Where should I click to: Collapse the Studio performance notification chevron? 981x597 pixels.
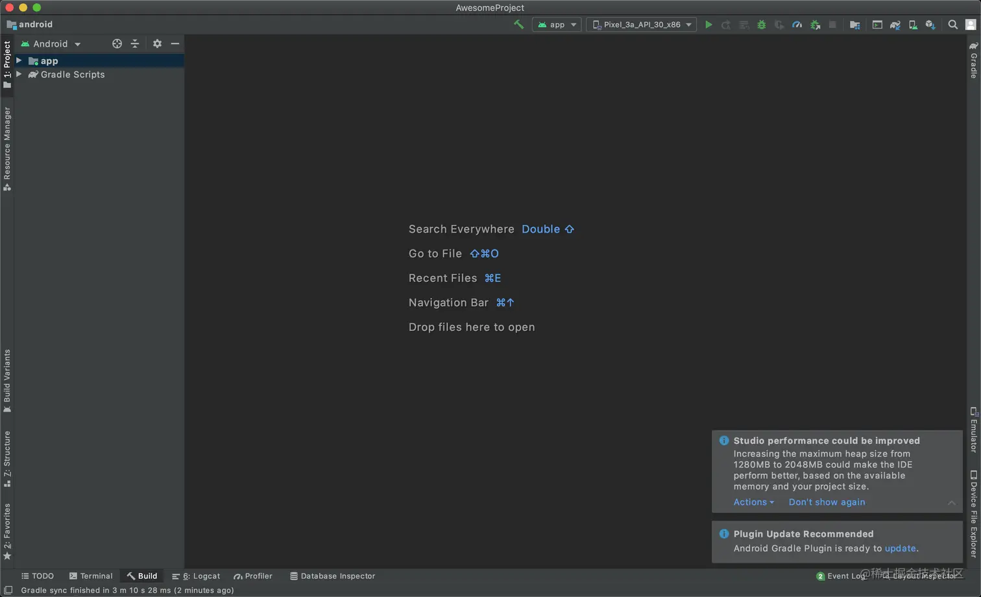coord(952,502)
